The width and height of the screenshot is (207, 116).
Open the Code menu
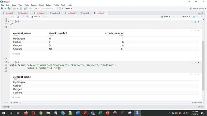click(x=14, y=5)
